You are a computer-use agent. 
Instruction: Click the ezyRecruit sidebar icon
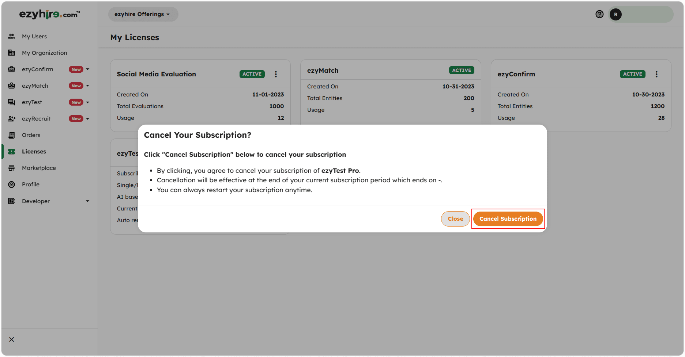(x=12, y=118)
